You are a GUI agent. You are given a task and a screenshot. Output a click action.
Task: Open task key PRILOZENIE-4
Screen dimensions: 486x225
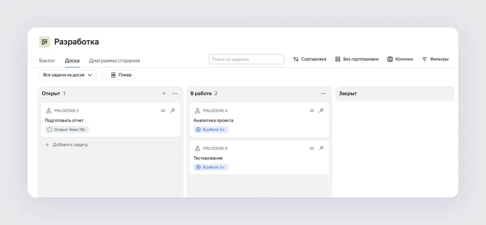215,111
